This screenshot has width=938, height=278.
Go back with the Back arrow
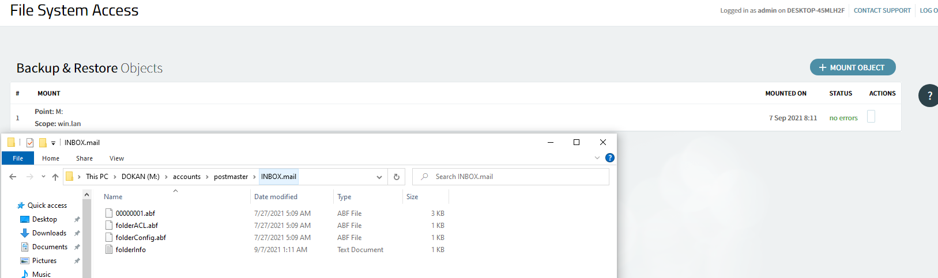pos(13,177)
